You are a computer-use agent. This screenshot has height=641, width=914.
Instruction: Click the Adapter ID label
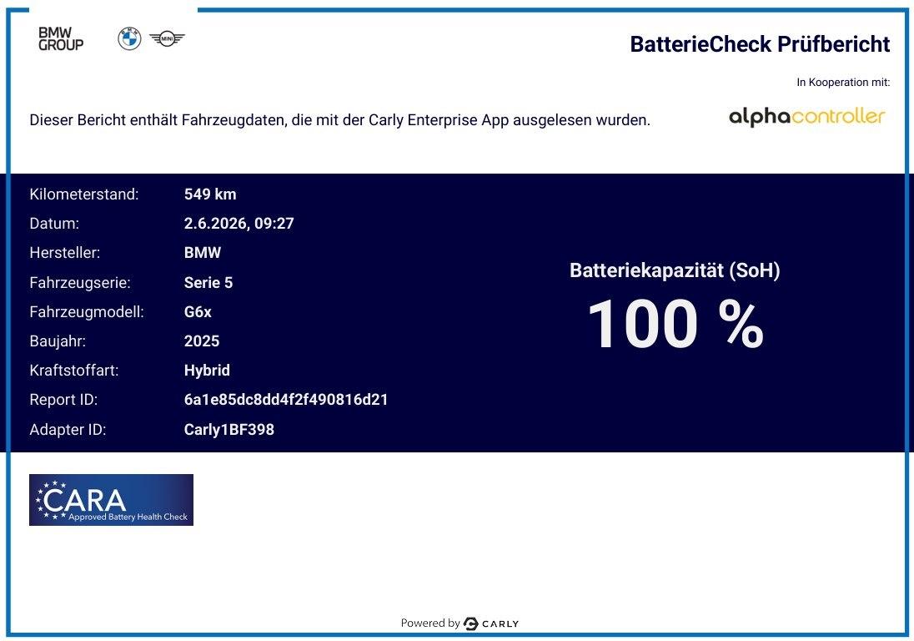[x=68, y=430]
